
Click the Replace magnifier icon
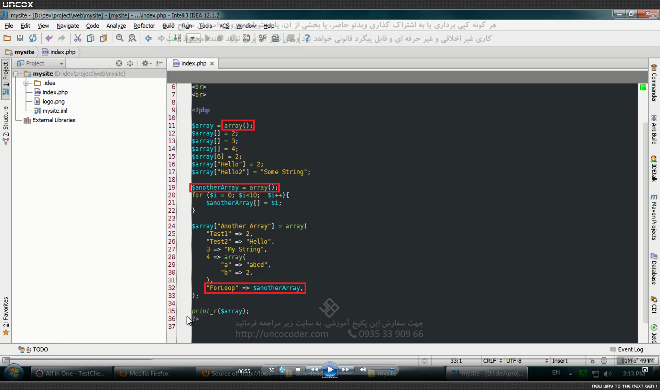click(x=132, y=38)
